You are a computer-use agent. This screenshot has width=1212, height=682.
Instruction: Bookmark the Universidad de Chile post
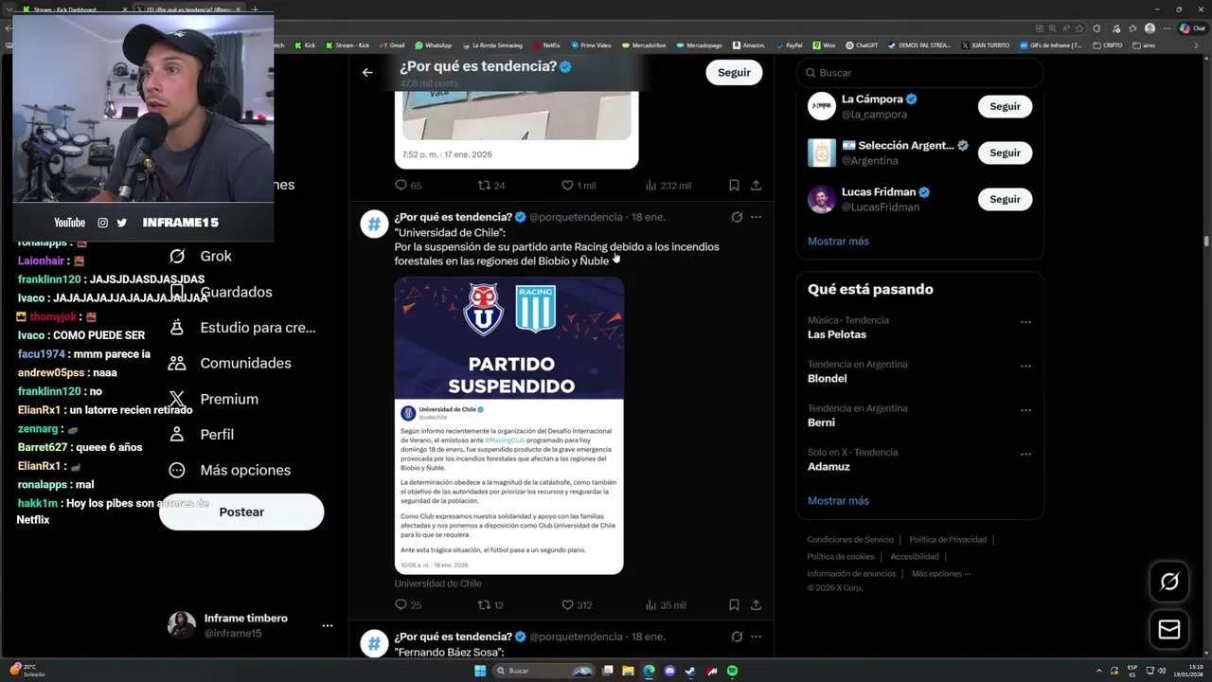[x=734, y=604]
